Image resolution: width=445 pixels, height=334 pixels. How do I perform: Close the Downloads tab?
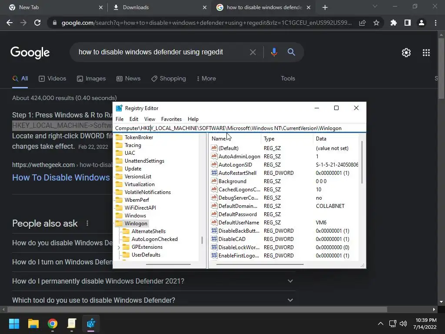point(205,7)
